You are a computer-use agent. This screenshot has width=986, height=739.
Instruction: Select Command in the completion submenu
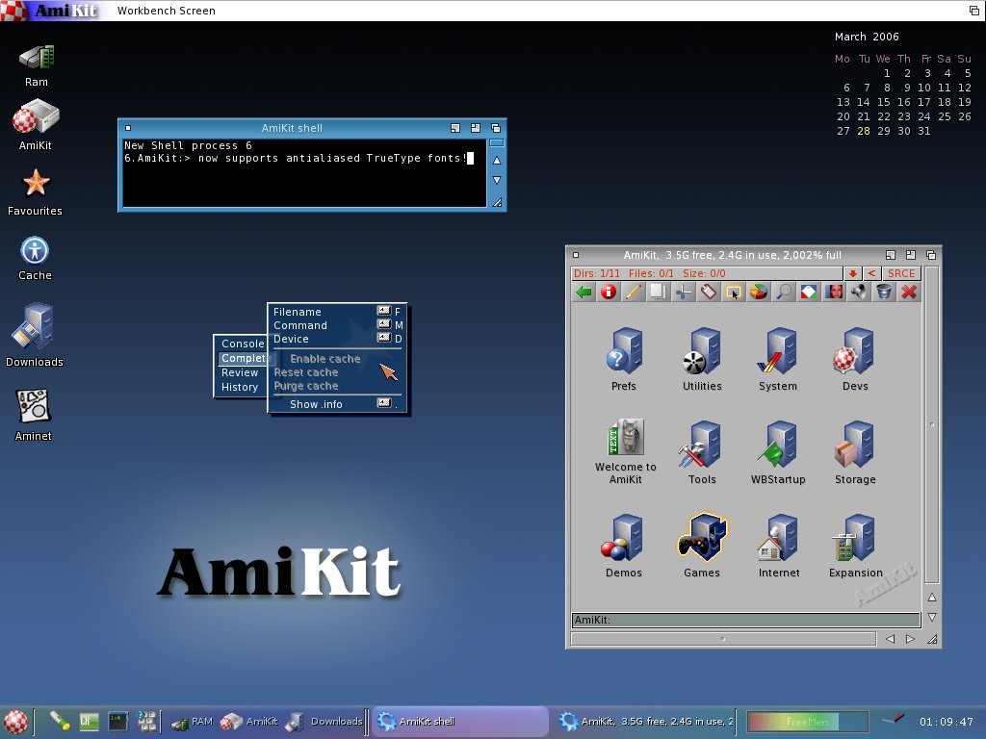(338, 325)
